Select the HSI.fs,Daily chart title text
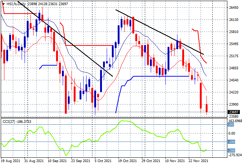This screenshot has width=242, height=165. coord(16,4)
